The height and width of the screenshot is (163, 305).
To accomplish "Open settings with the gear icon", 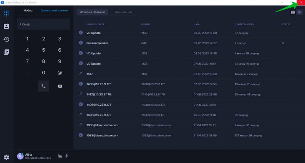I will tap(6, 157).
